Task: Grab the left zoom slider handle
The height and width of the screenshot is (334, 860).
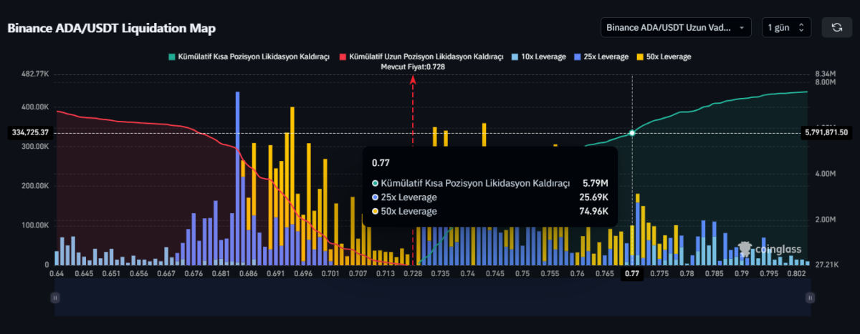Action: click(x=54, y=298)
